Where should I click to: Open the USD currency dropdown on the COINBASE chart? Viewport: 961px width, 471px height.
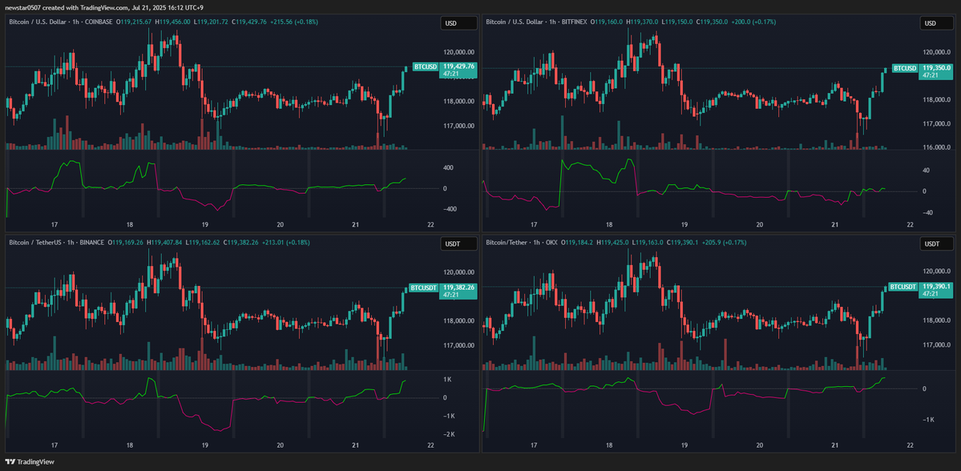(x=459, y=23)
